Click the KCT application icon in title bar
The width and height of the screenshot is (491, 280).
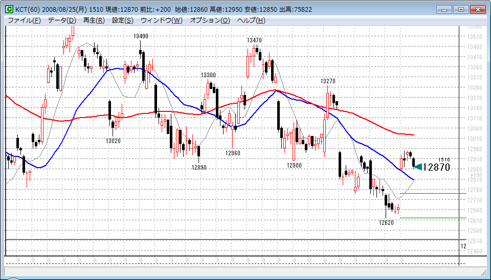tap(9, 10)
